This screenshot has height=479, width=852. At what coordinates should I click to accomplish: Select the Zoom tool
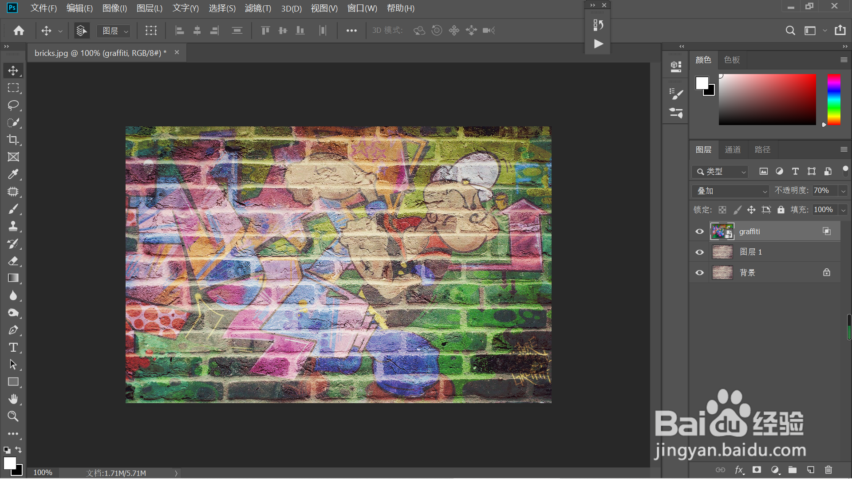tap(13, 416)
